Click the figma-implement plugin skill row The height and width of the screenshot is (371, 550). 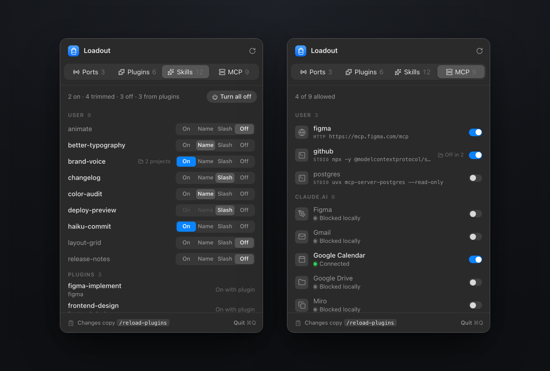click(x=161, y=290)
